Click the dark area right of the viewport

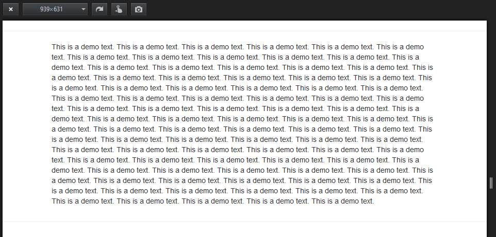pyautogui.click(x=491, y=95)
